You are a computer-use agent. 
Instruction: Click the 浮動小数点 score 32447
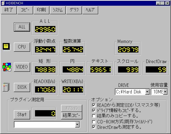point(45,49)
